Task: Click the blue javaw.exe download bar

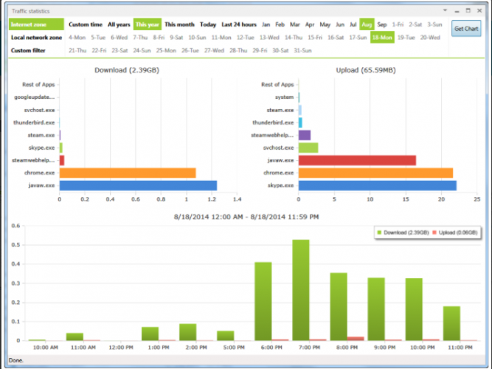Action: click(138, 185)
